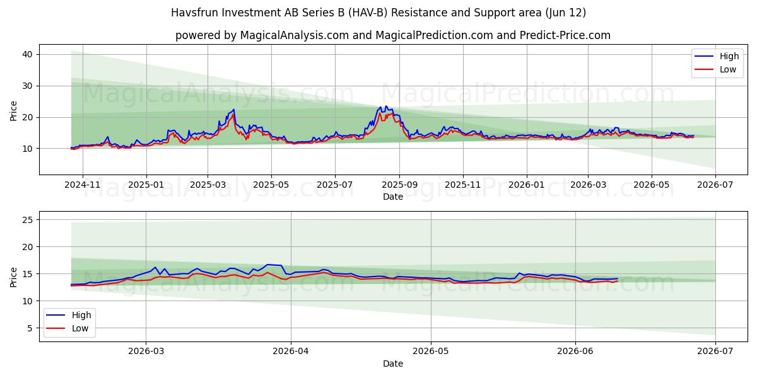Click the 2025-05 x-axis label in top chart
The height and width of the screenshot is (378, 757).
pos(271,186)
